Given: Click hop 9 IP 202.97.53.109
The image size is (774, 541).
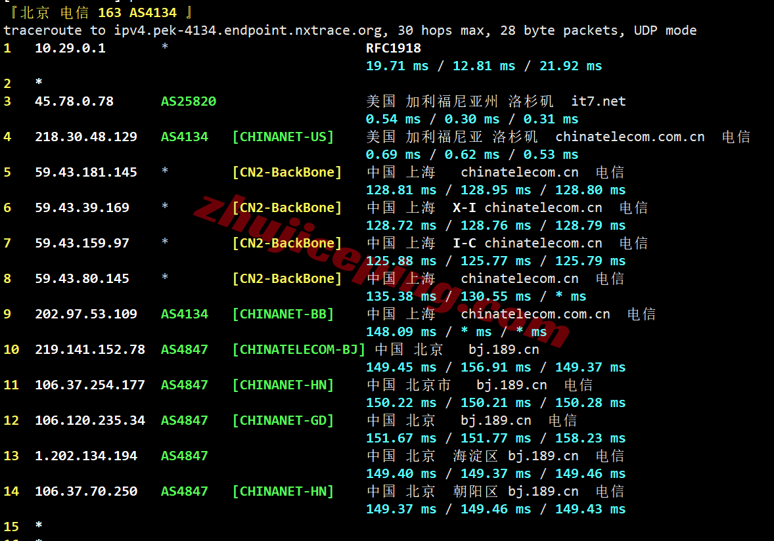Looking at the screenshot, I should coord(86,314).
